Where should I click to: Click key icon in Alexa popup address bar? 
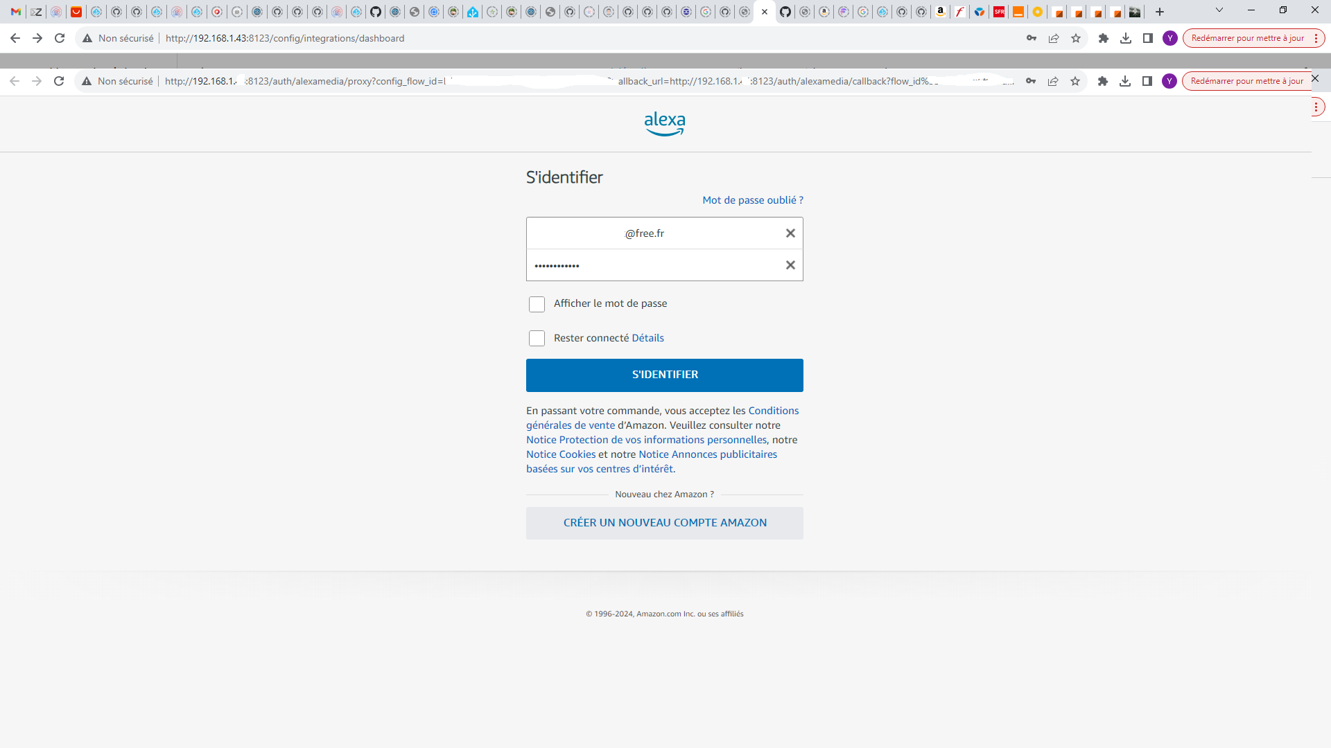point(1031,81)
